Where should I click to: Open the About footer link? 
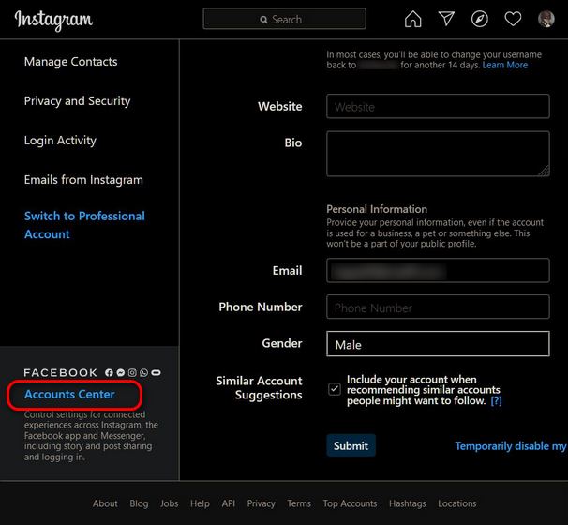click(x=105, y=503)
